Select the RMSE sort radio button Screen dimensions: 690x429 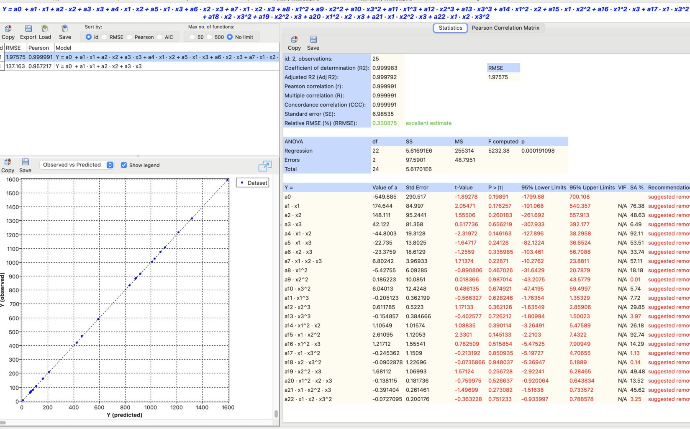tap(104, 37)
